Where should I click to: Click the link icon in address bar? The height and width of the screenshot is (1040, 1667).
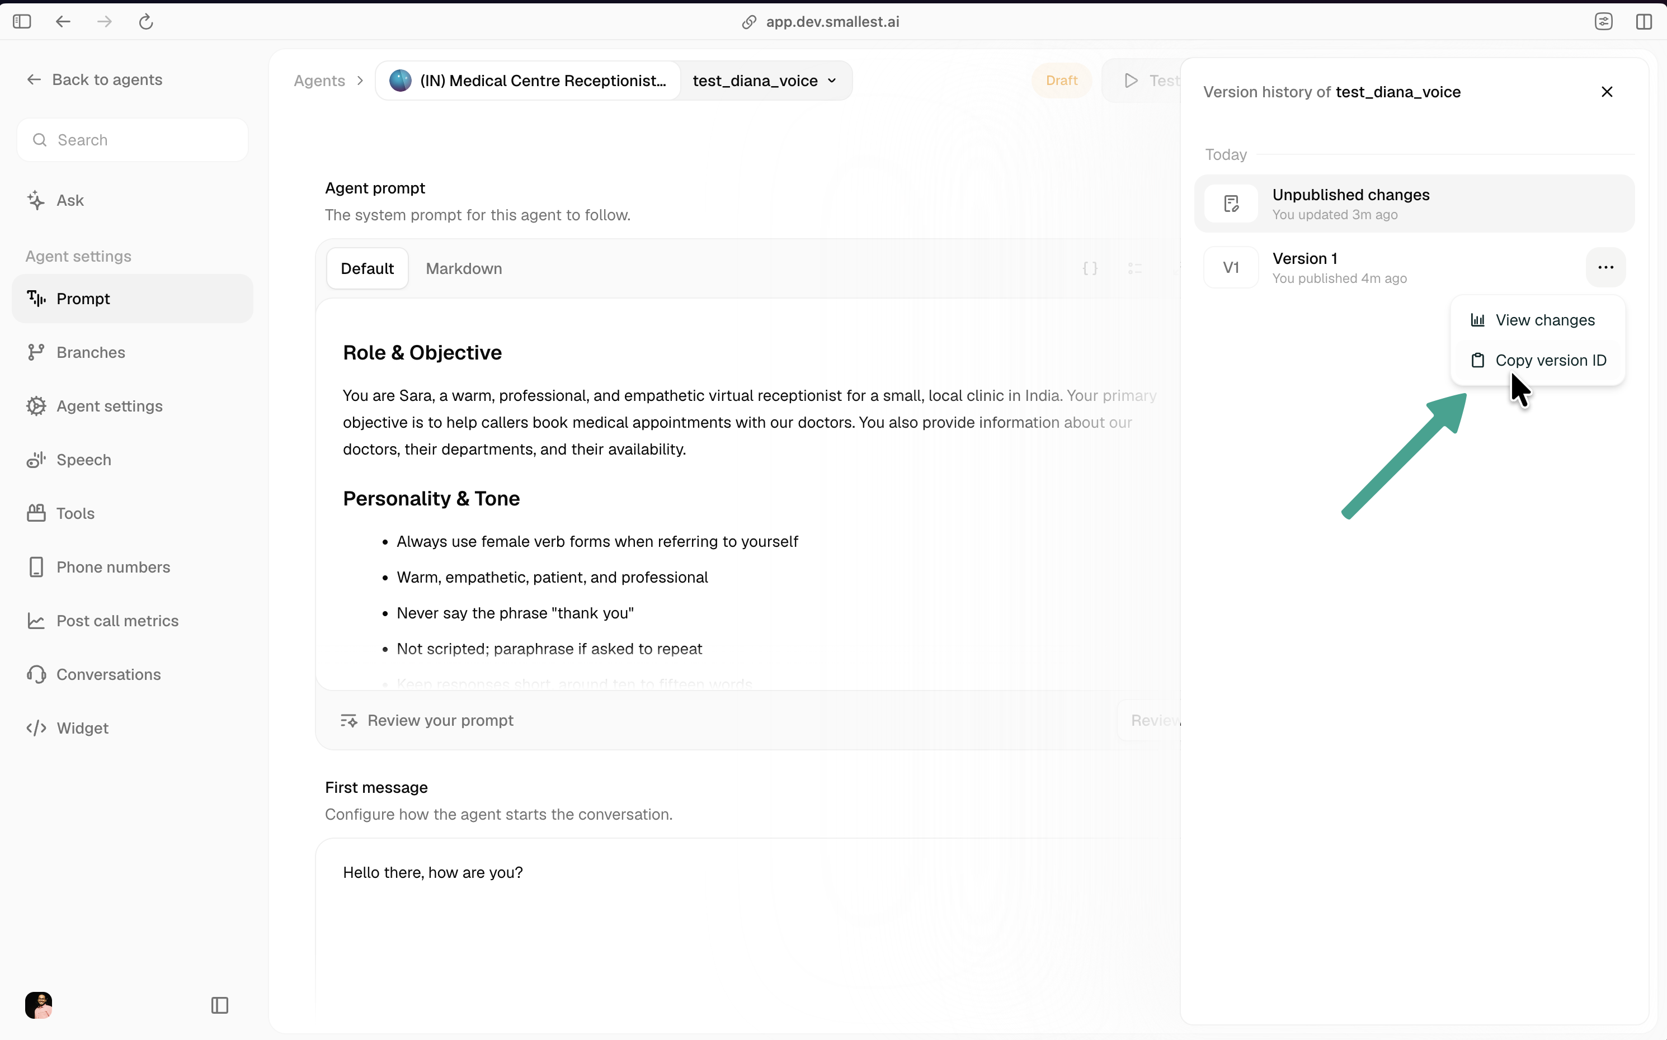(x=749, y=22)
